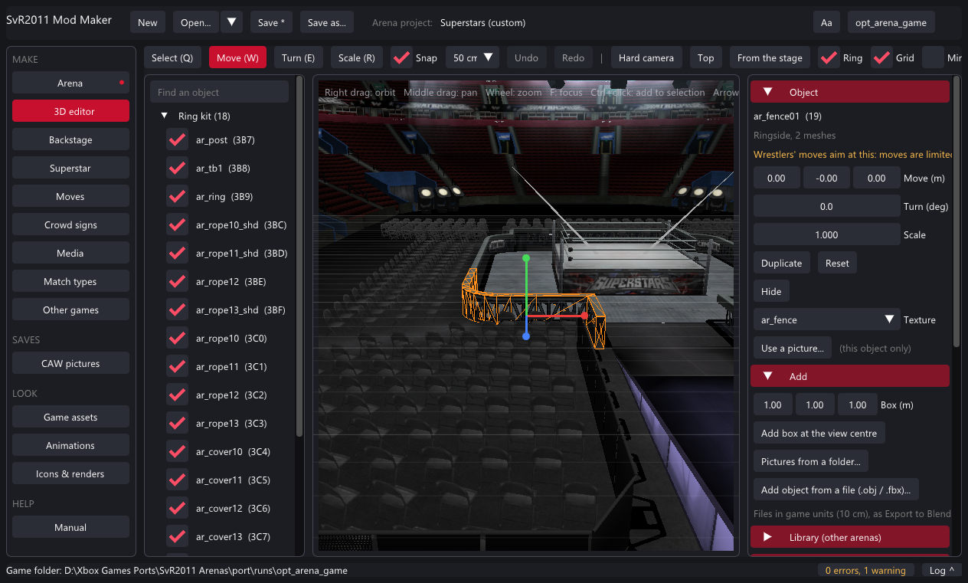
Task: Open the dropdown arrow beside Open
Action: 232,22
